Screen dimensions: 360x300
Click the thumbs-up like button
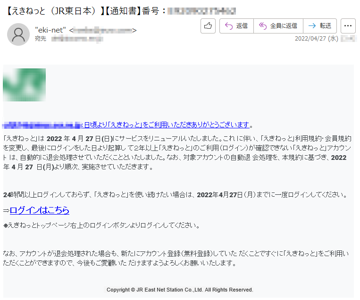[208, 26]
